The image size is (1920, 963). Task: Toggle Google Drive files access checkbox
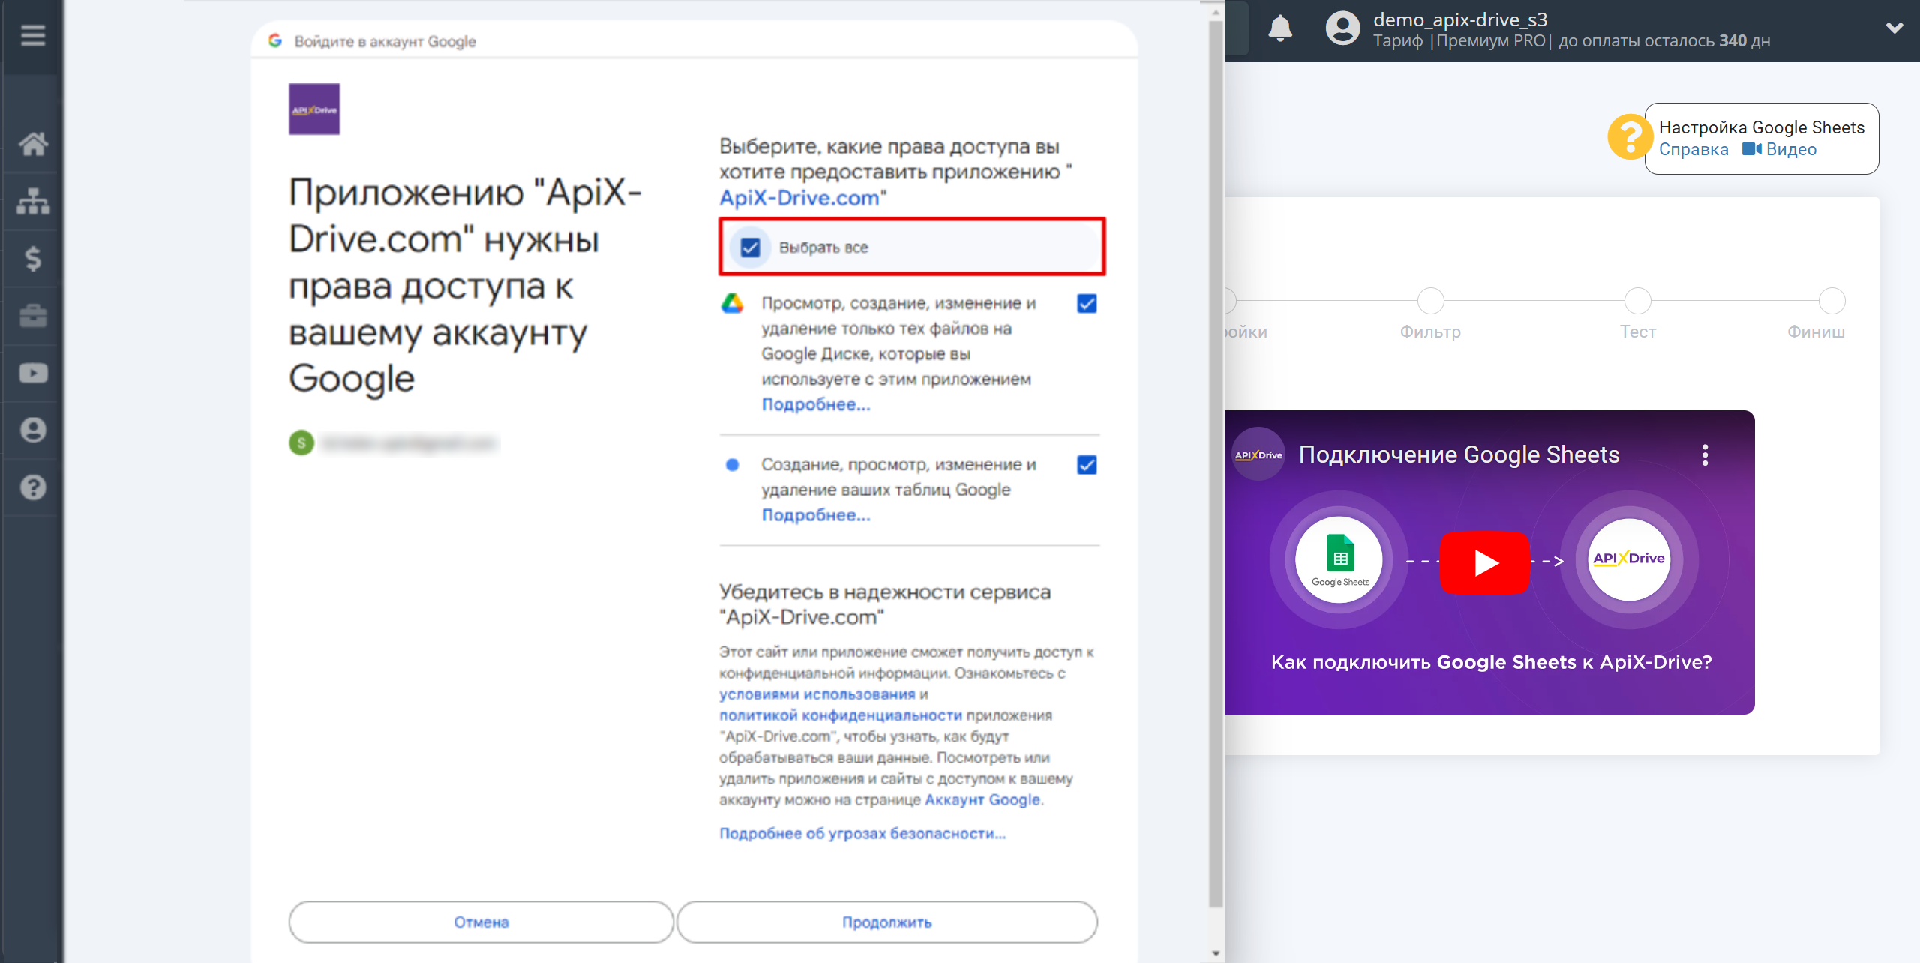click(1087, 303)
